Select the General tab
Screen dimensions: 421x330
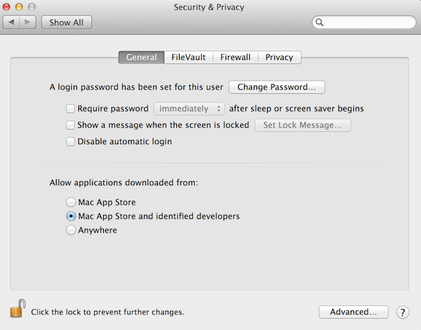[x=141, y=57]
